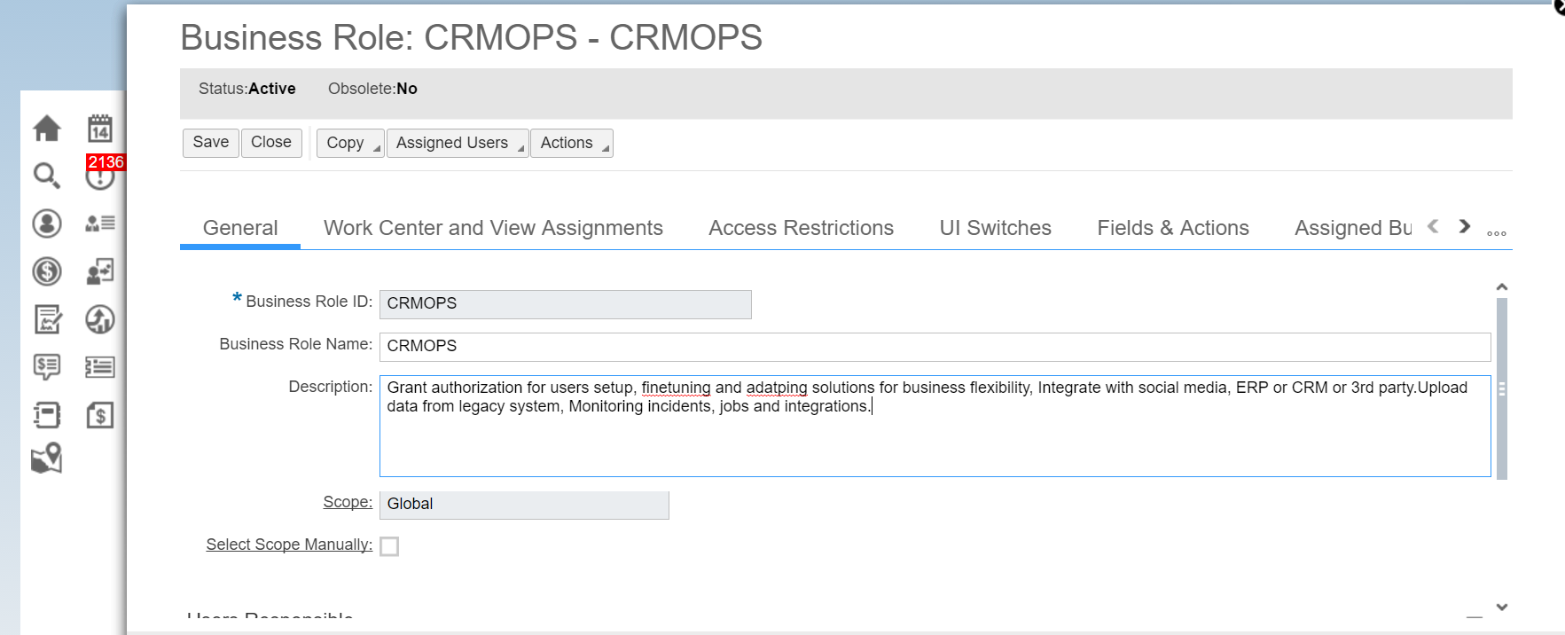Navigate tabs right with chevron arrow

pos(1465,227)
